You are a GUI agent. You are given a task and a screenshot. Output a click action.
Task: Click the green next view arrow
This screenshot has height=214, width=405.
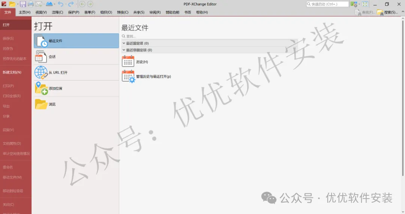90,4
